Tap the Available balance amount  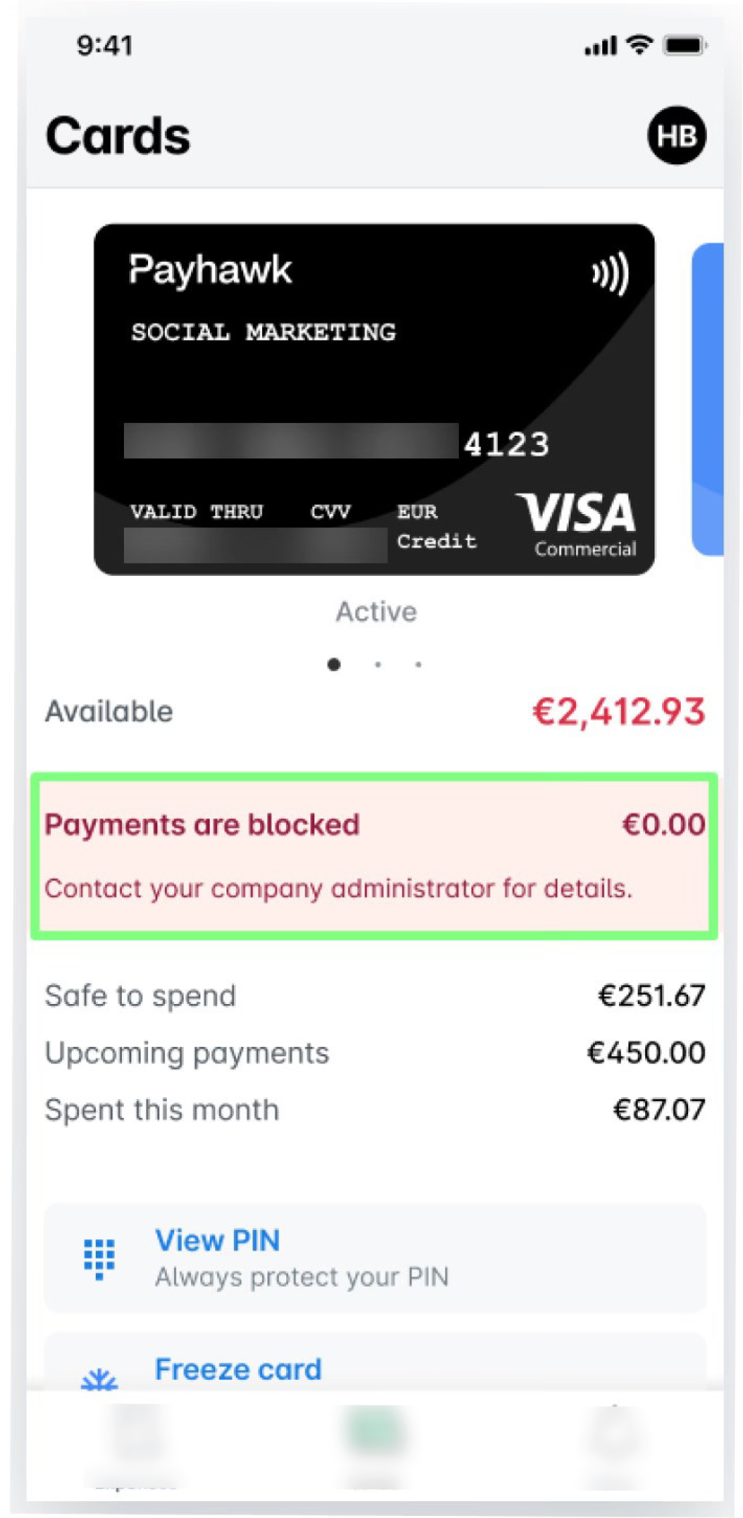(620, 711)
